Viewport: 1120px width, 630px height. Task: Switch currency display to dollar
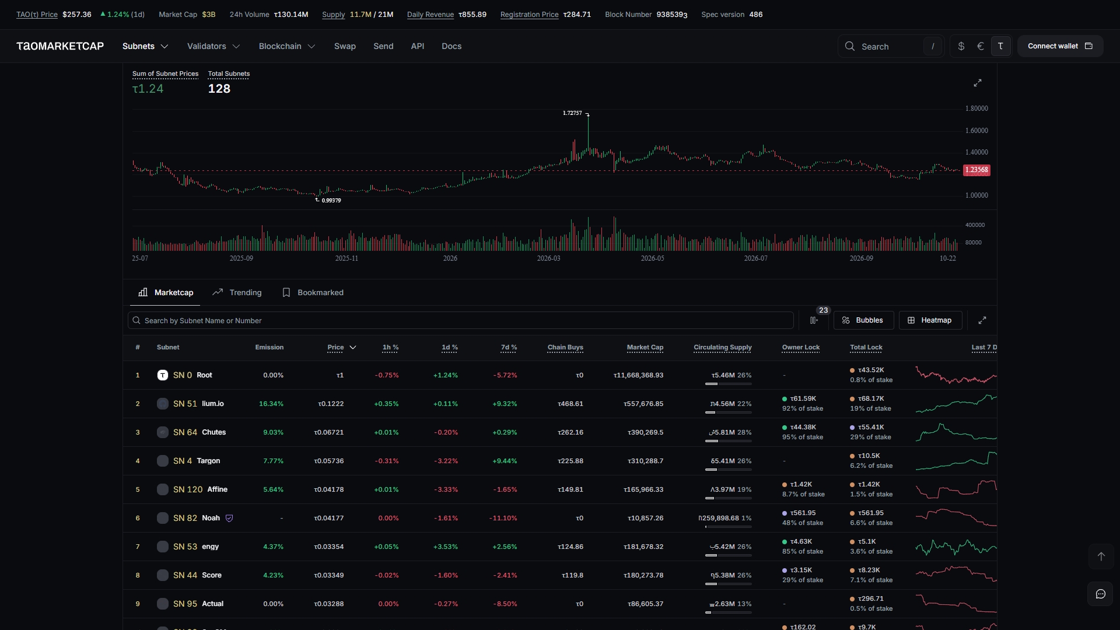coord(961,46)
